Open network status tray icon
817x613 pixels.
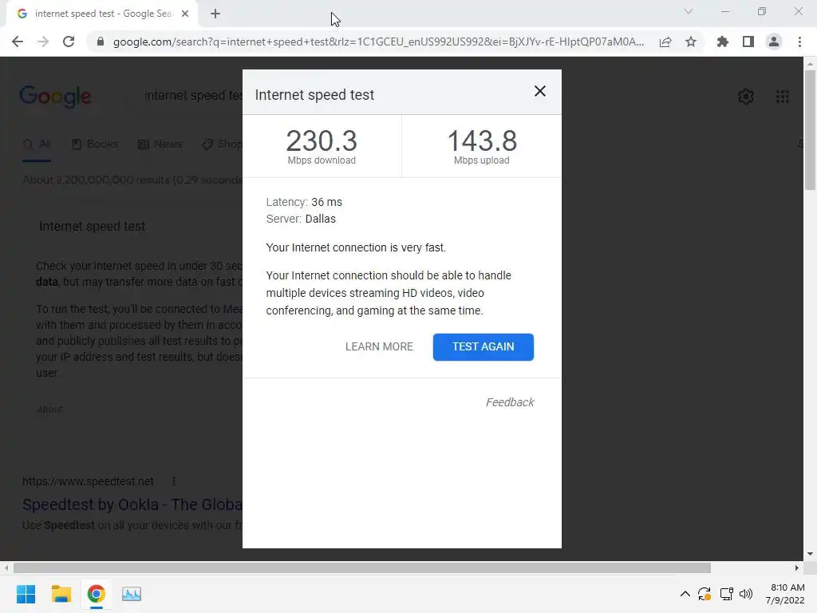click(x=726, y=594)
